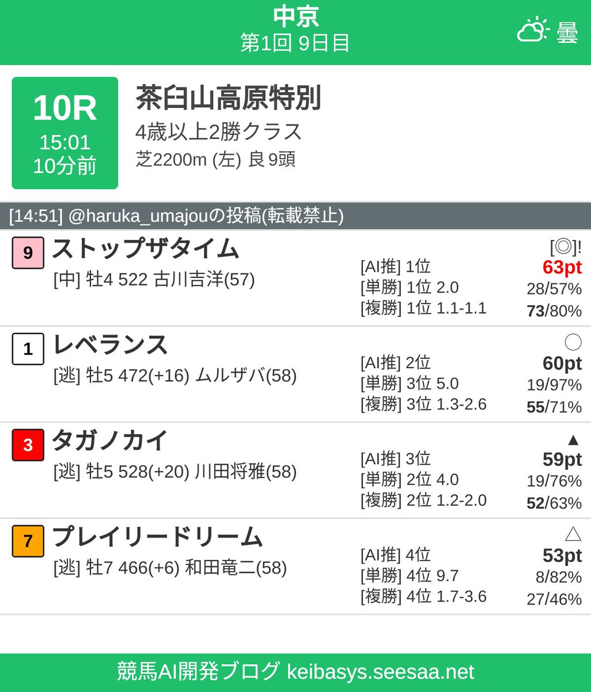Open horse ストップザタイム entry
The image size is (591, 692).
pyautogui.click(x=145, y=249)
